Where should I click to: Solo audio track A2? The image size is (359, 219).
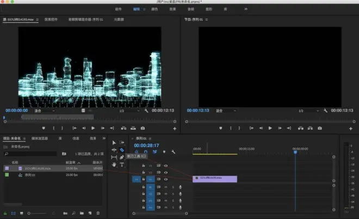(173, 194)
